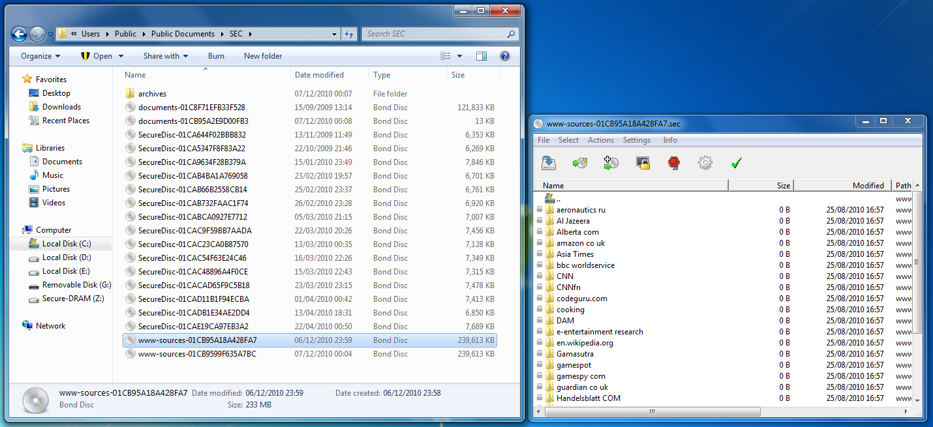Viewport: 933px width, 427px height.
Task: Click New folder in the toolbar
Action: coord(263,56)
